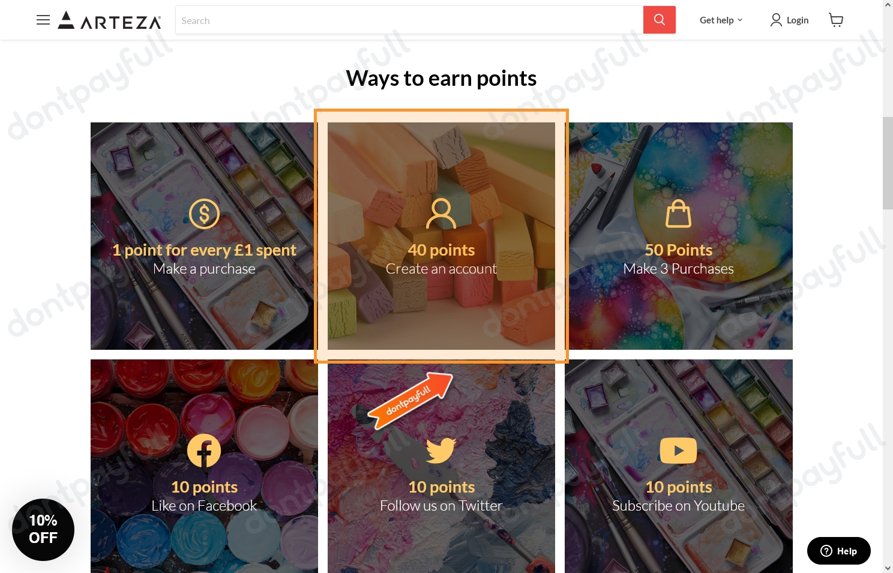Click the Facebook logo icon
Image resolution: width=893 pixels, height=573 pixels.
[204, 451]
